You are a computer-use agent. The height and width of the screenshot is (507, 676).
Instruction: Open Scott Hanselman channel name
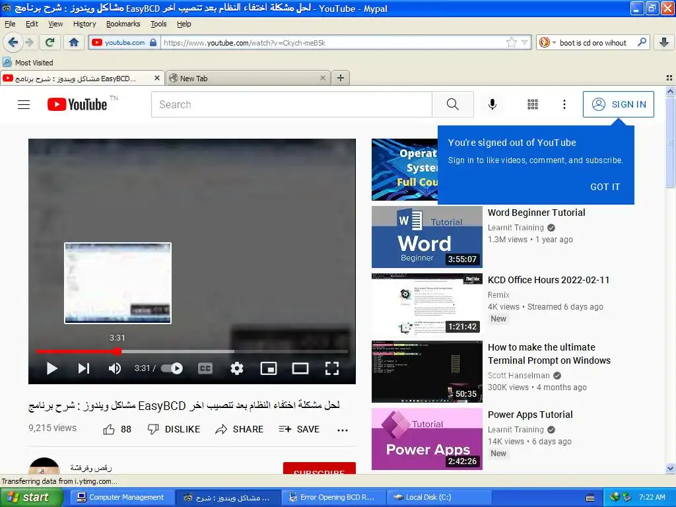(519, 376)
